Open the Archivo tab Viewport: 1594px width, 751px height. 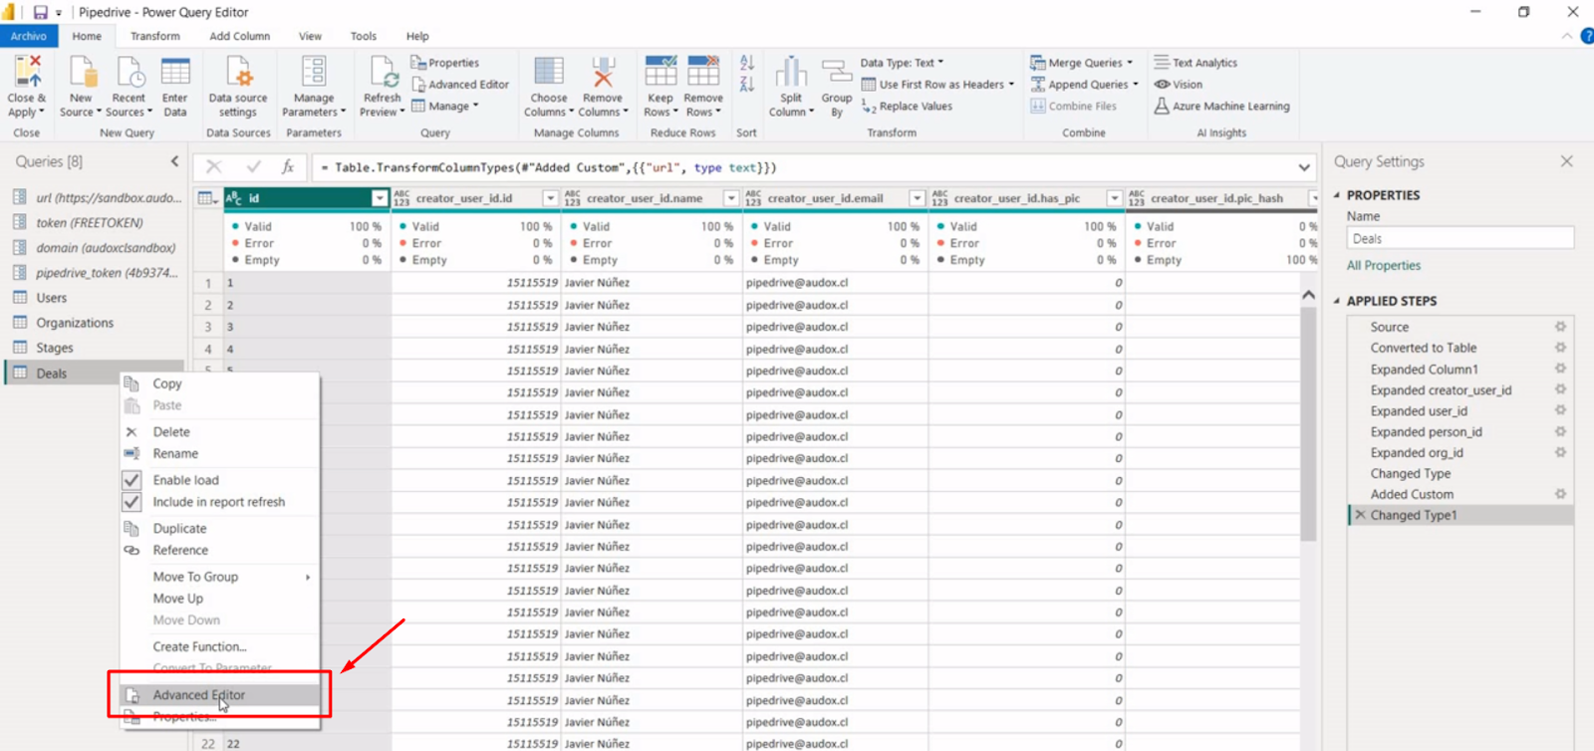pyautogui.click(x=29, y=36)
